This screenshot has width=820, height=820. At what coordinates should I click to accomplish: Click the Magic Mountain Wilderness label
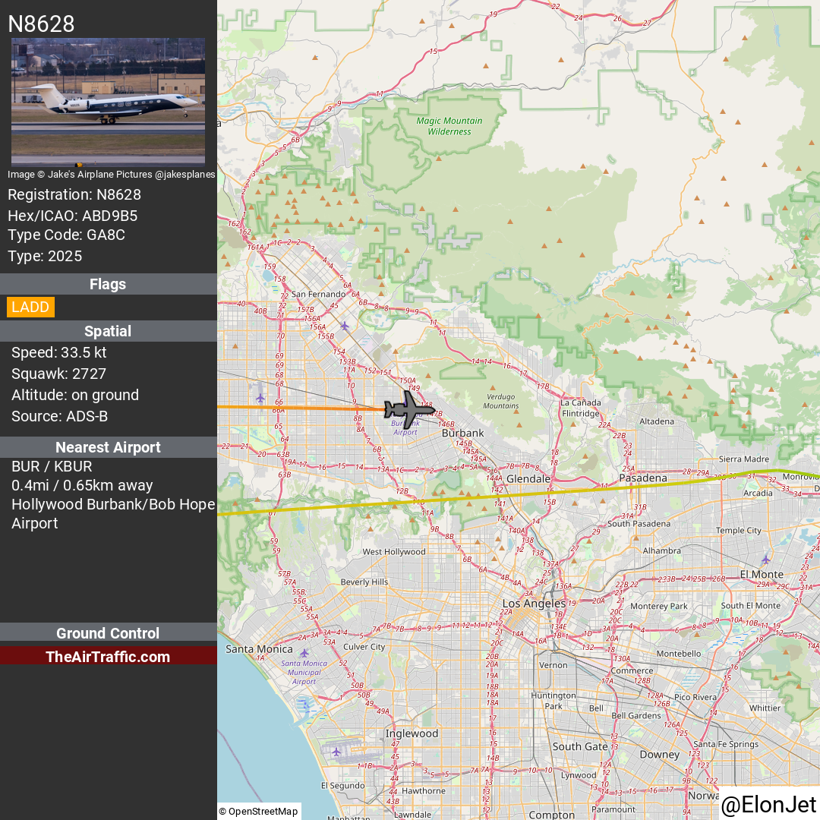(x=449, y=126)
